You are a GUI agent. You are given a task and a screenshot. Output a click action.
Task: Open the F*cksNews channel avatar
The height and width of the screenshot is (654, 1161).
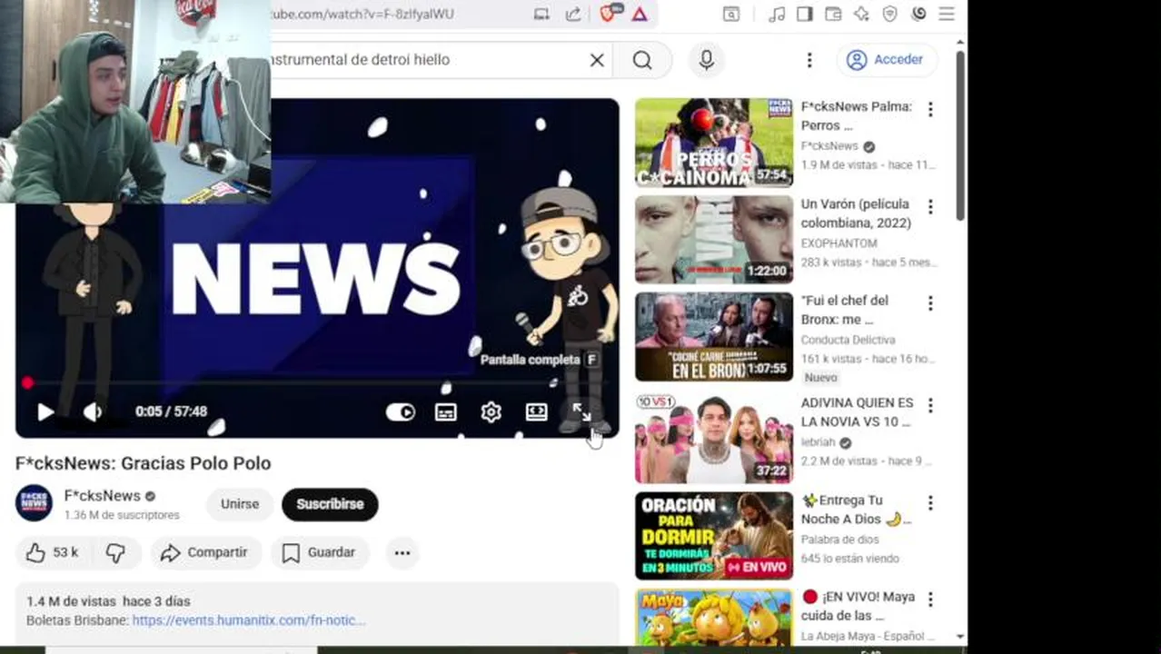click(x=34, y=502)
